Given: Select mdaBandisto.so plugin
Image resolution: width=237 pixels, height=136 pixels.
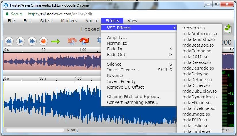Looking at the screenshot, I should coord(199,39).
